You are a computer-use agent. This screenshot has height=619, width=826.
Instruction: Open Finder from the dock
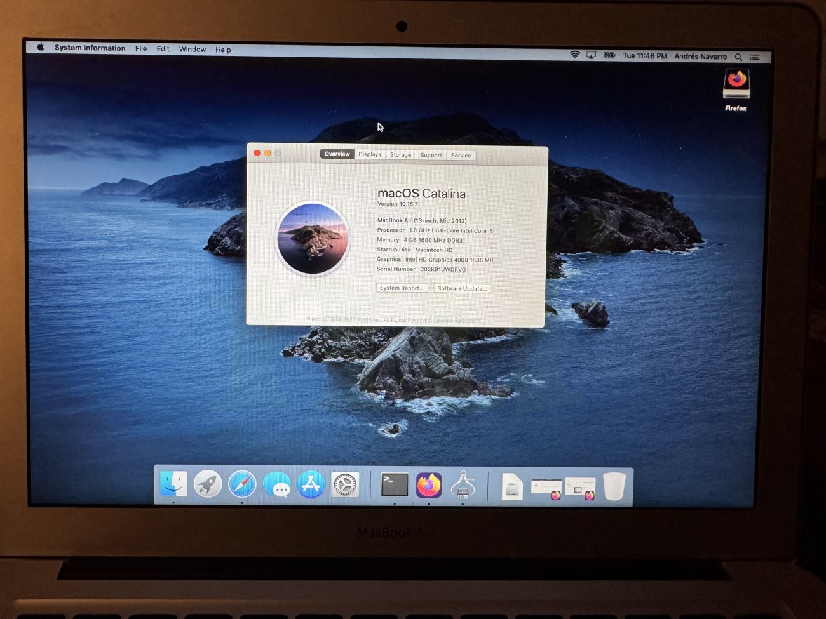(173, 484)
